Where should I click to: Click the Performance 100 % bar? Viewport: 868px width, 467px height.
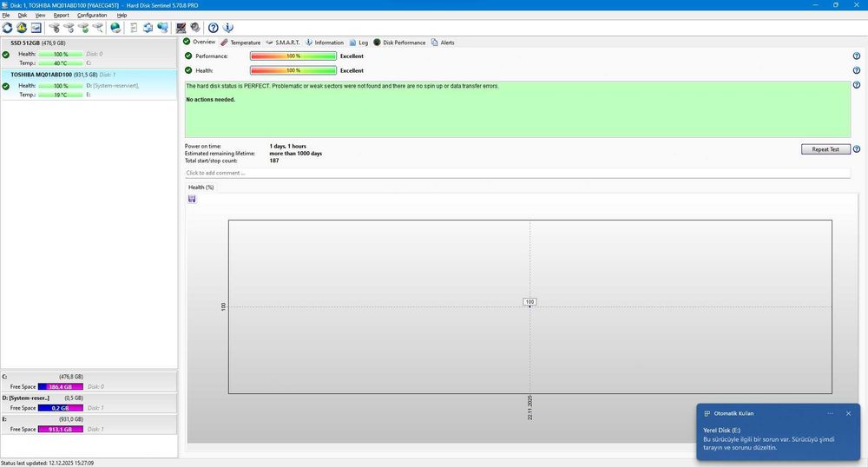pyautogui.click(x=293, y=56)
